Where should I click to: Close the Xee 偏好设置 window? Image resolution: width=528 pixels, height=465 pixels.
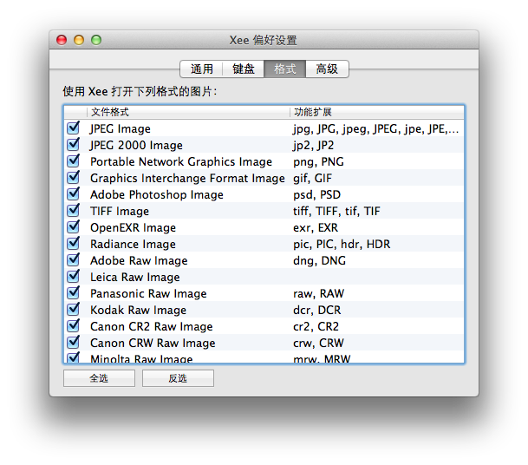(62, 40)
